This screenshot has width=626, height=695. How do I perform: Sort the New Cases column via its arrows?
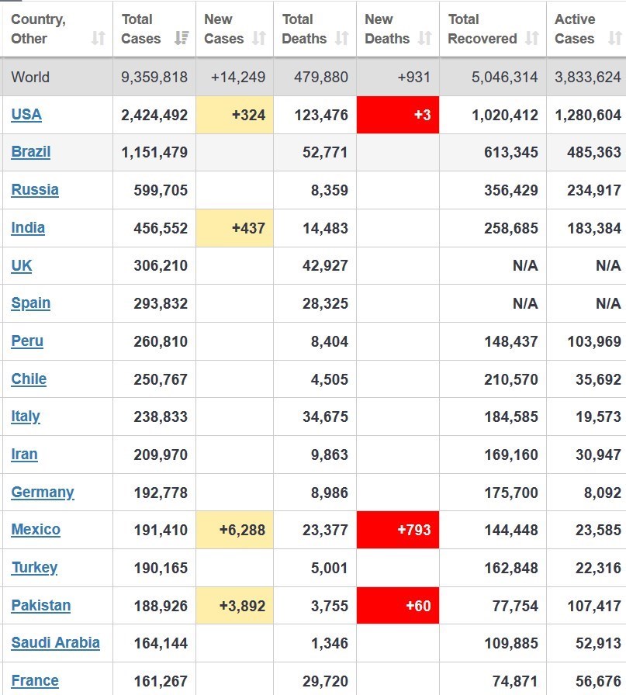point(259,39)
